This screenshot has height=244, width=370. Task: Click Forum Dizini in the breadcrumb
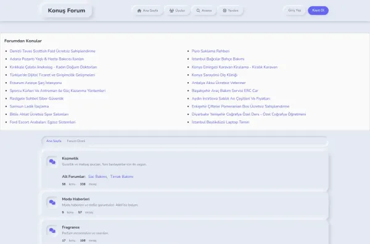[76, 141]
